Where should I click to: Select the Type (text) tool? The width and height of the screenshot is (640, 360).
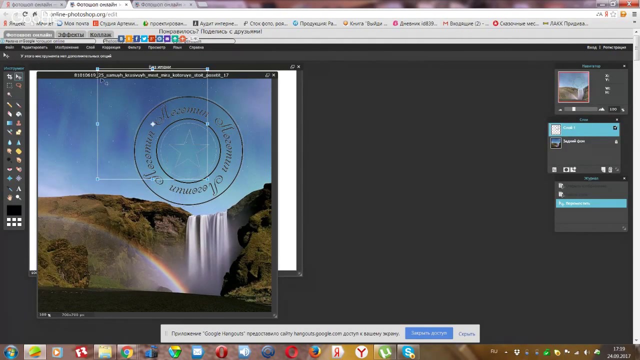tap(19, 189)
